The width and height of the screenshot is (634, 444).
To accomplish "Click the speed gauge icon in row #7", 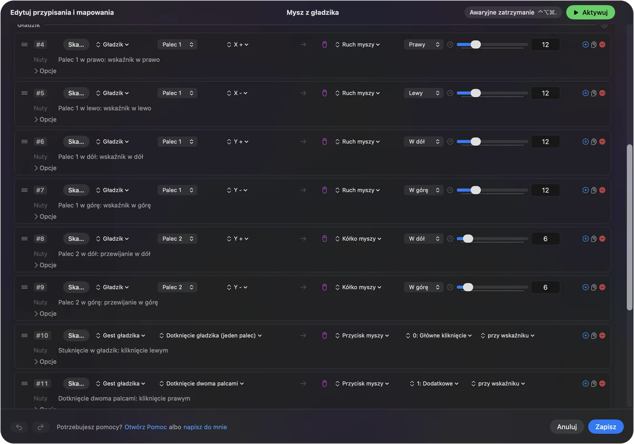I will point(450,190).
